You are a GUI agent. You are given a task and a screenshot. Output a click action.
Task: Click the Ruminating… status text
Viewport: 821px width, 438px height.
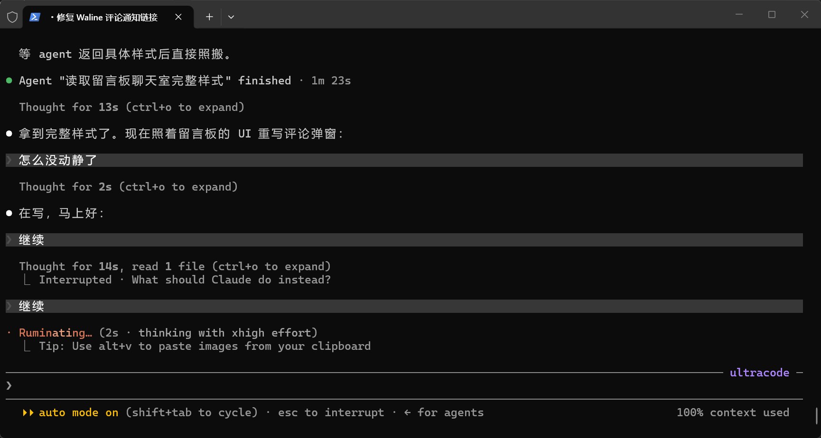56,333
